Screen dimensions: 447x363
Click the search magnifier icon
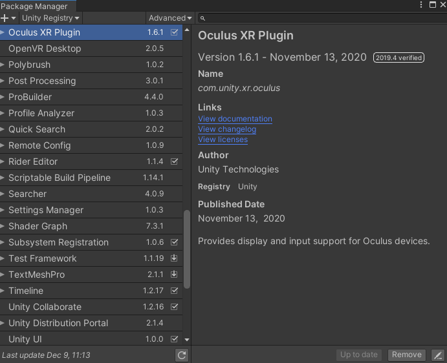[202, 18]
